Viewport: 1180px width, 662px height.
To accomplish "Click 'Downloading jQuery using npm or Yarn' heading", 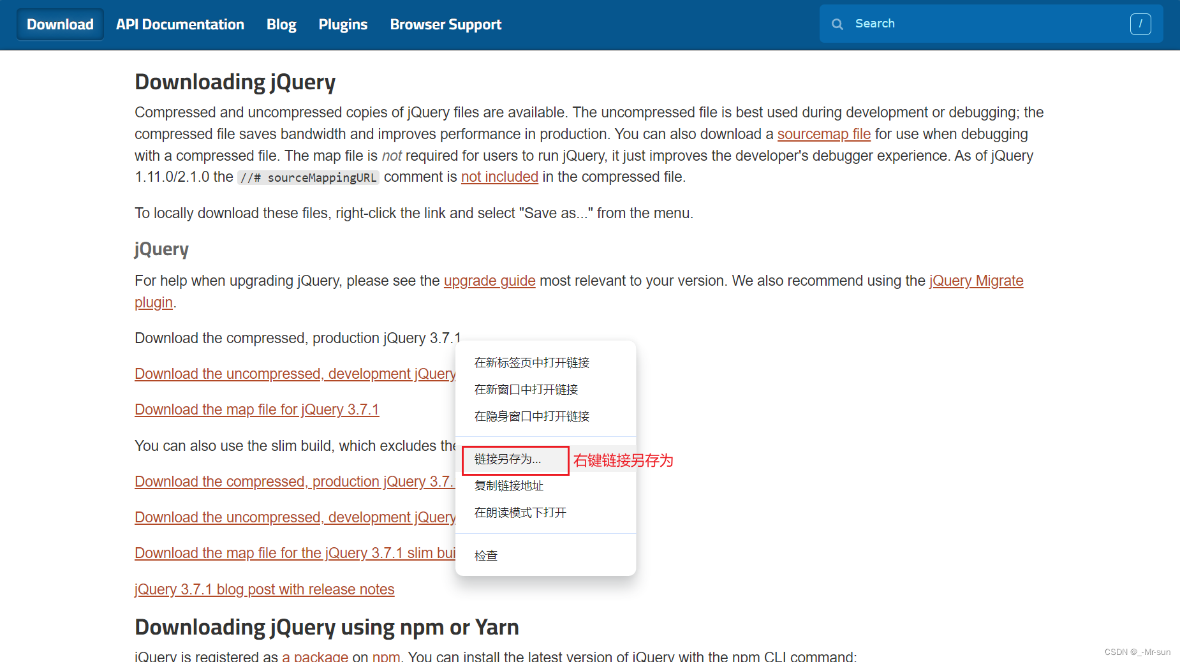I will (x=327, y=628).
